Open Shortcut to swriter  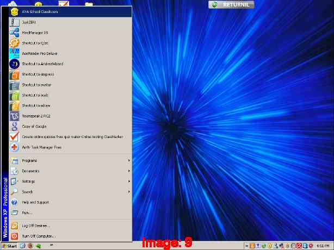(x=70, y=85)
